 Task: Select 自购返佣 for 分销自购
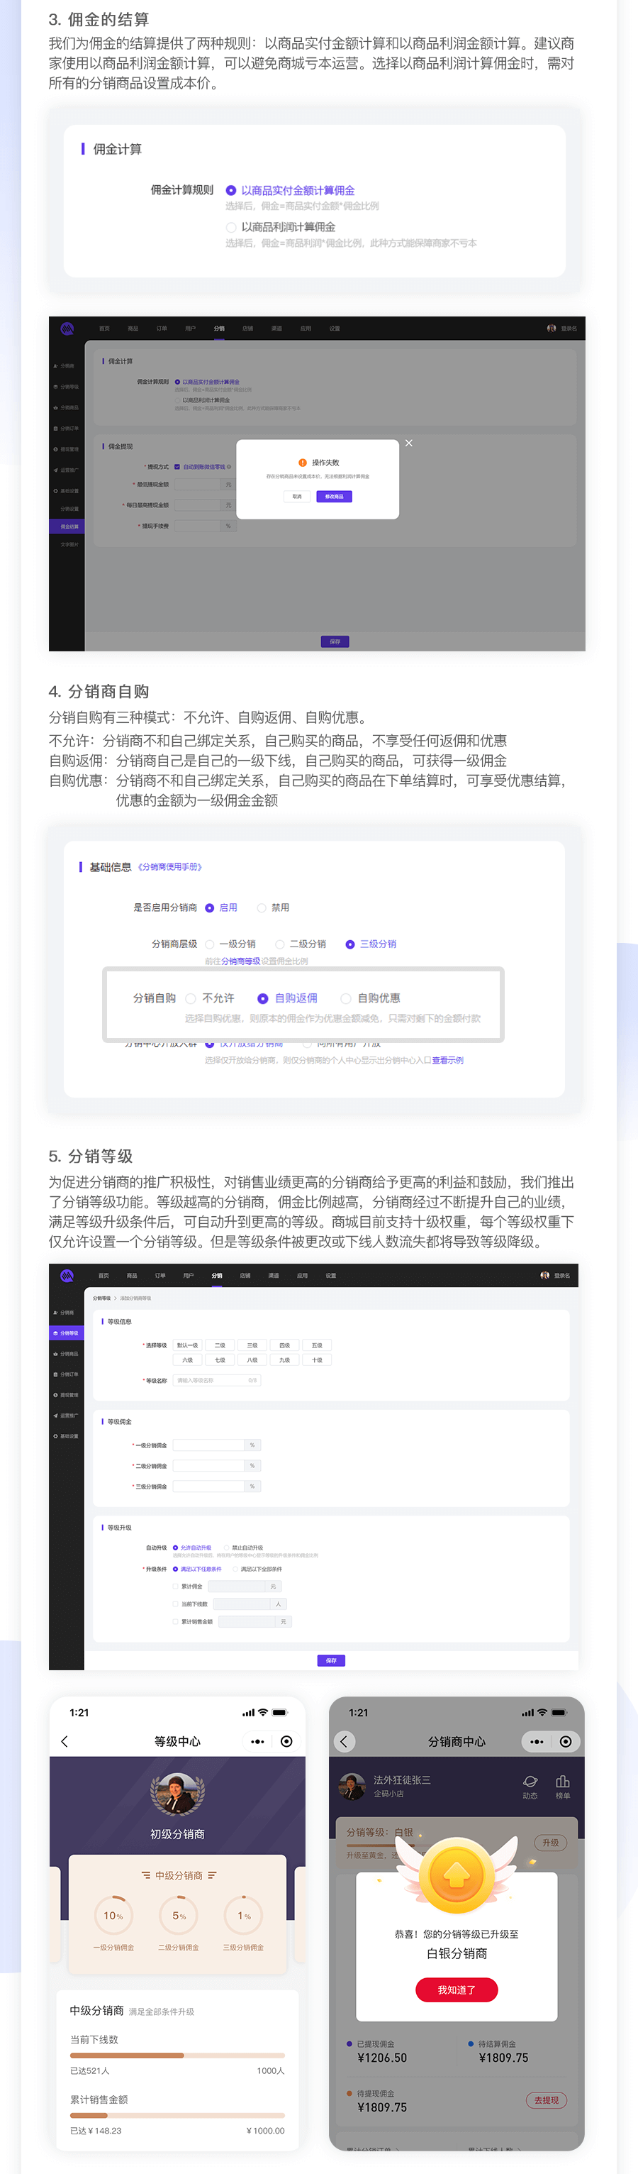[x=263, y=998]
